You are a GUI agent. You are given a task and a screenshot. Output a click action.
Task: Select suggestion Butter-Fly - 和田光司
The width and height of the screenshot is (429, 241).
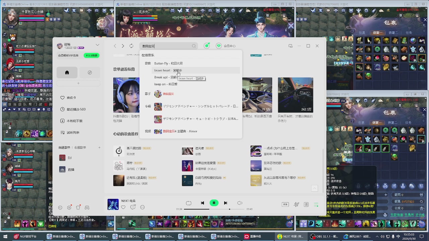click(168, 63)
